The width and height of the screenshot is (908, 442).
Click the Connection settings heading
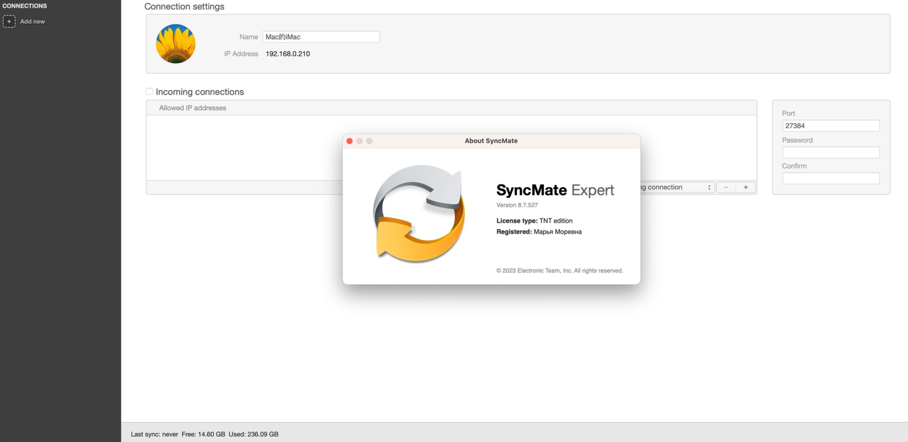184,6
